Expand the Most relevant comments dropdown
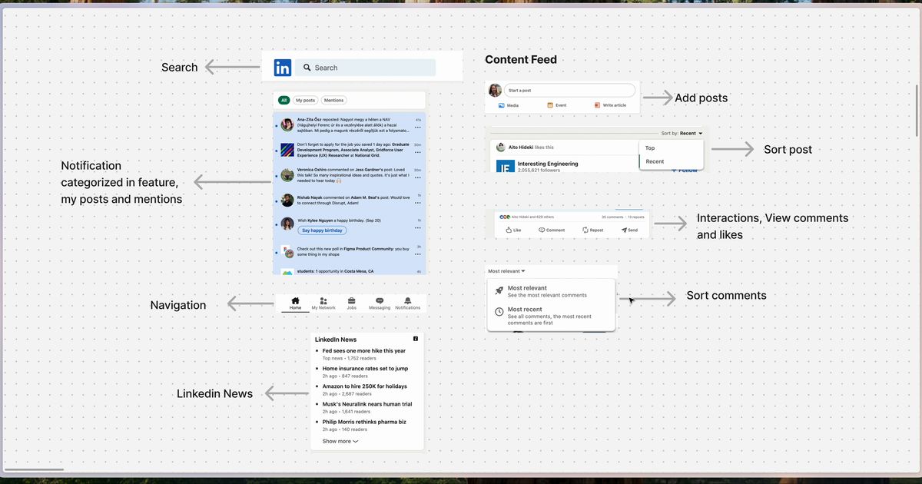 [506, 270]
